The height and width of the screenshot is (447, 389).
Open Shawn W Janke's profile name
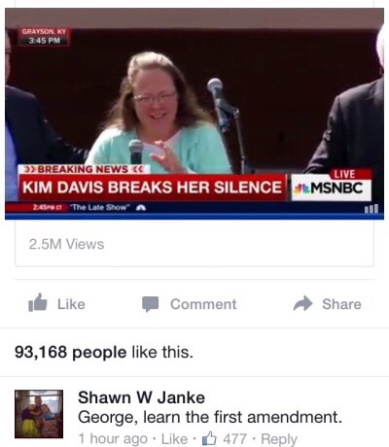(x=141, y=397)
